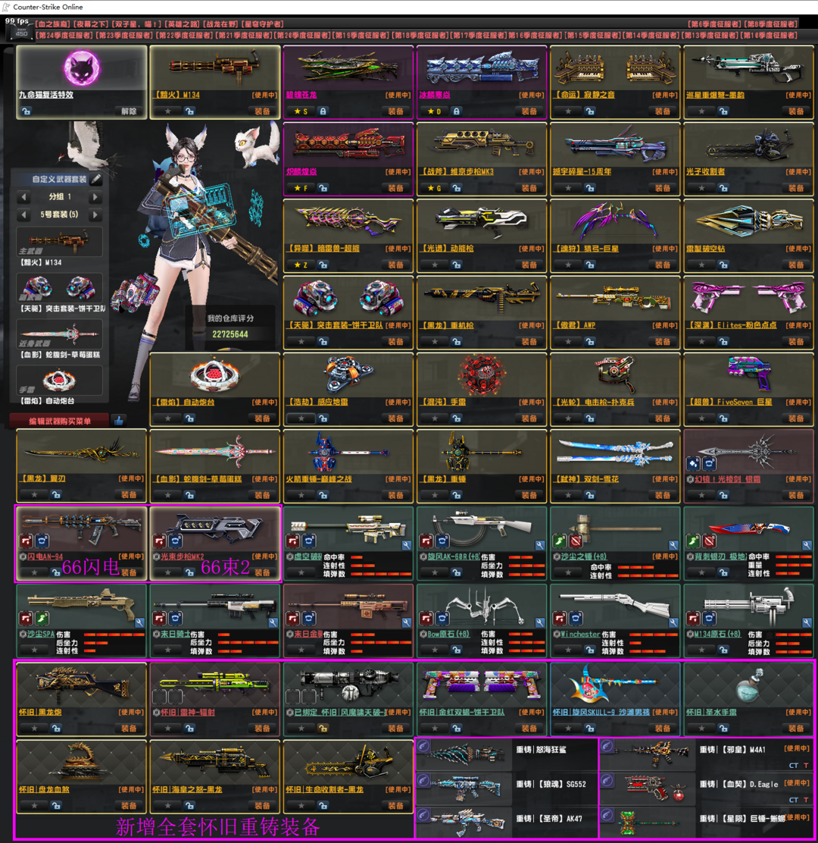Unlock the 冰麟寒焱 weapon with its lock
This screenshot has height=843, width=818.
(456, 111)
